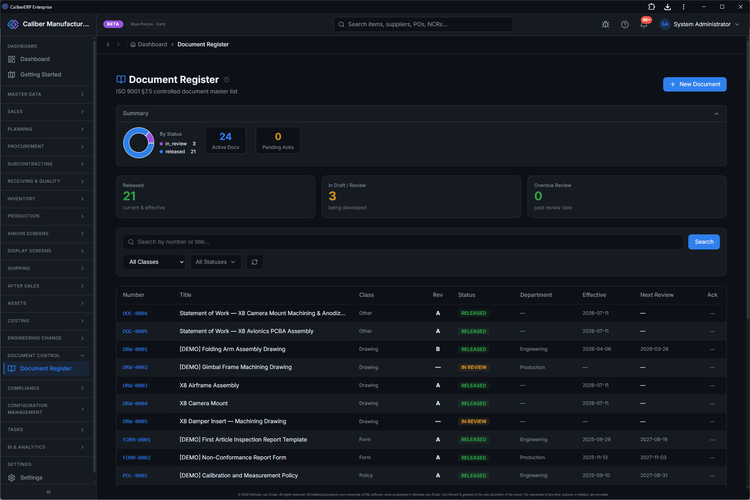Select Document Register sidebar item
Viewport: 750px width, 500px height.
(x=46, y=369)
